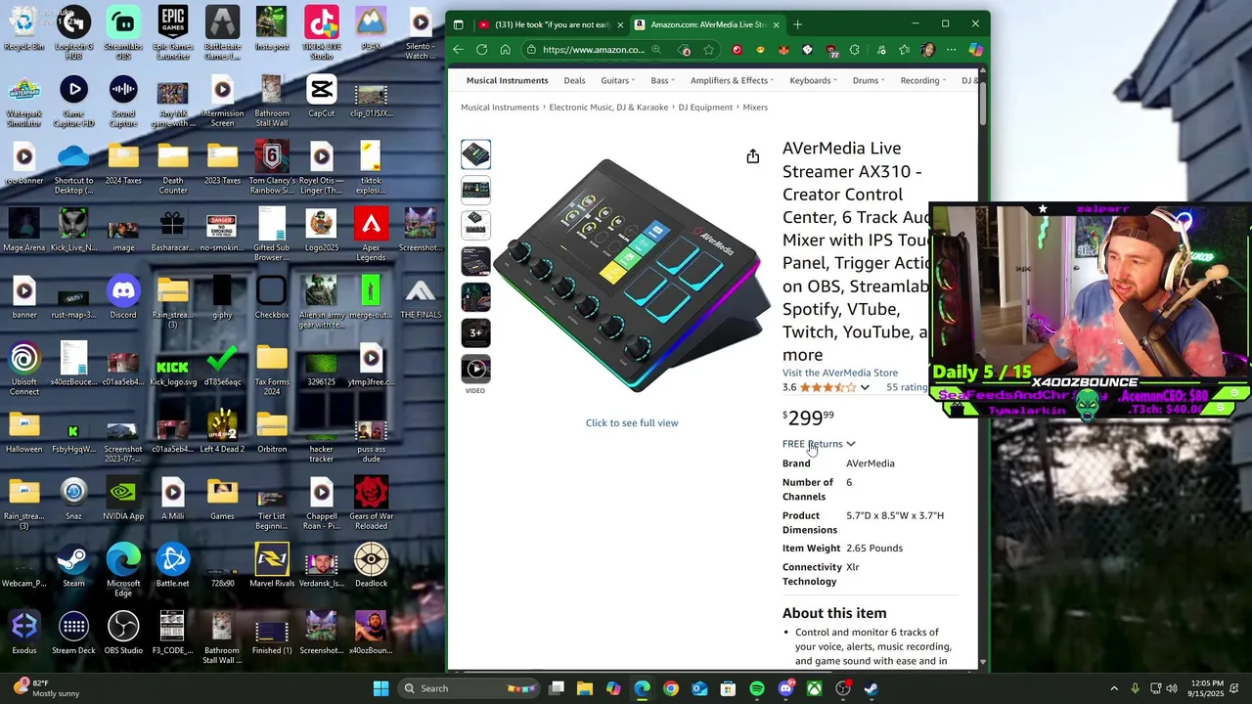This screenshot has height=704, width=1252.
Task: Select the Discord desktop icon
Action: coord(123,298)
